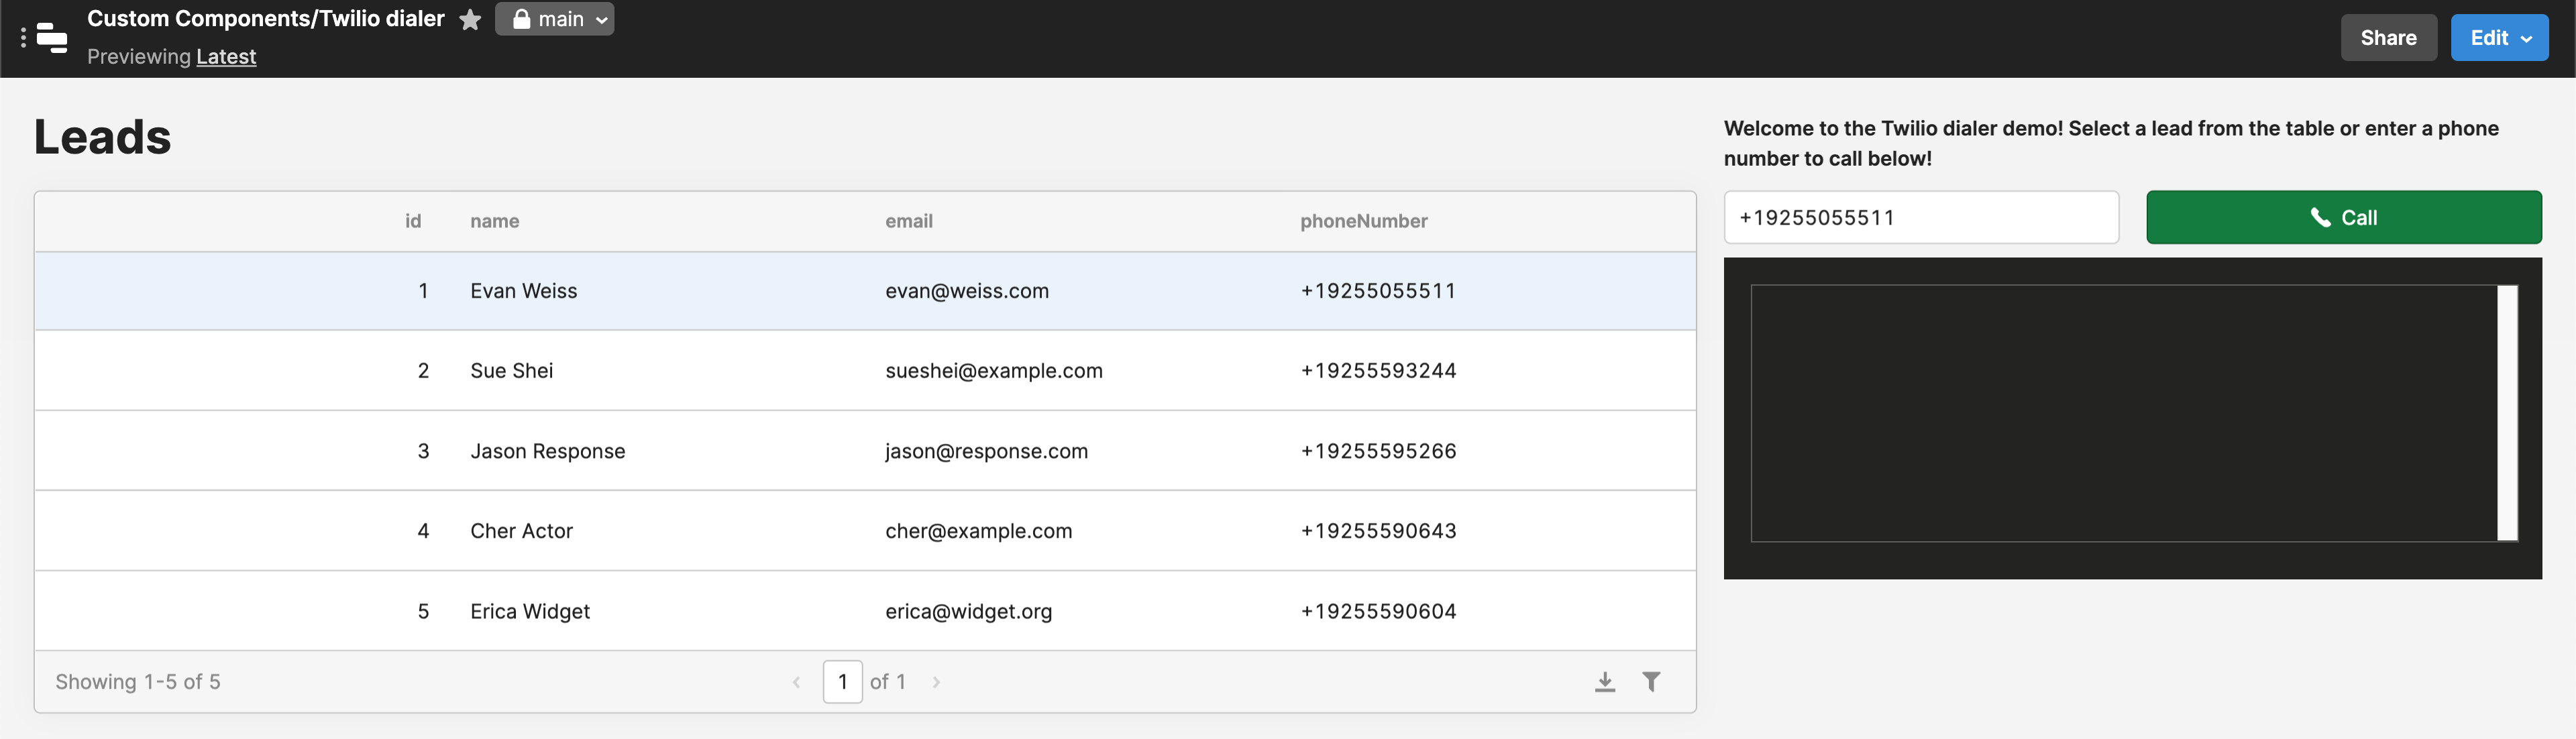2576x739 pixels.
Task: Click the phone icon on Call button
Action: coord(2320,217)
